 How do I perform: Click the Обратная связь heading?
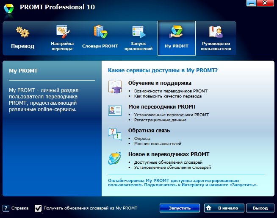[149, 130]
